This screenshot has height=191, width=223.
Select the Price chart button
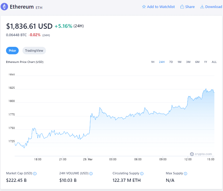tap(12, 51)
